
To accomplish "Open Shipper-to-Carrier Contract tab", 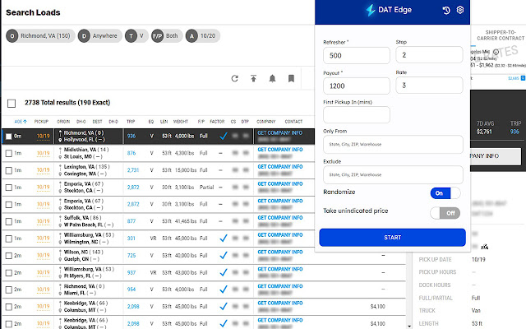I will click(501, 35).
